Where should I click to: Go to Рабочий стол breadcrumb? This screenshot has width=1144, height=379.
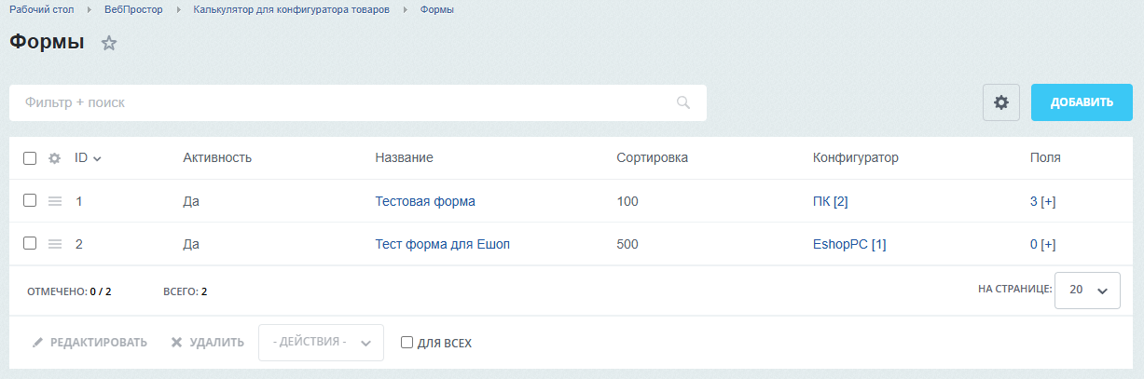click(x=41, y=9)
